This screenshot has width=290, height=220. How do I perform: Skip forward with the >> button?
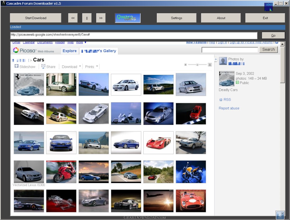tap(101, 18)
